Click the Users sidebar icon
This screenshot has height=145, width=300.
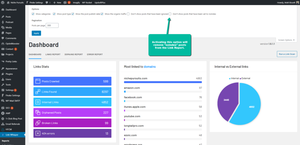point(3,79)
